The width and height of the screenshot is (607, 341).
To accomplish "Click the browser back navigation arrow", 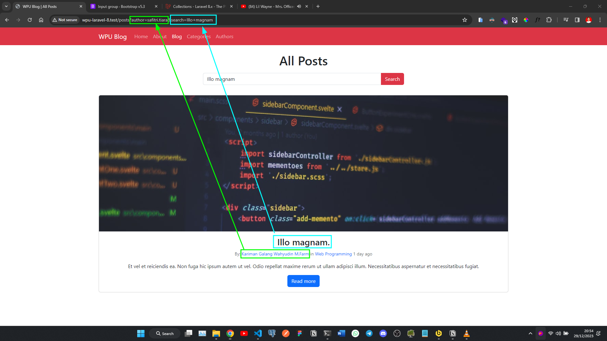I will pos(7,20).
